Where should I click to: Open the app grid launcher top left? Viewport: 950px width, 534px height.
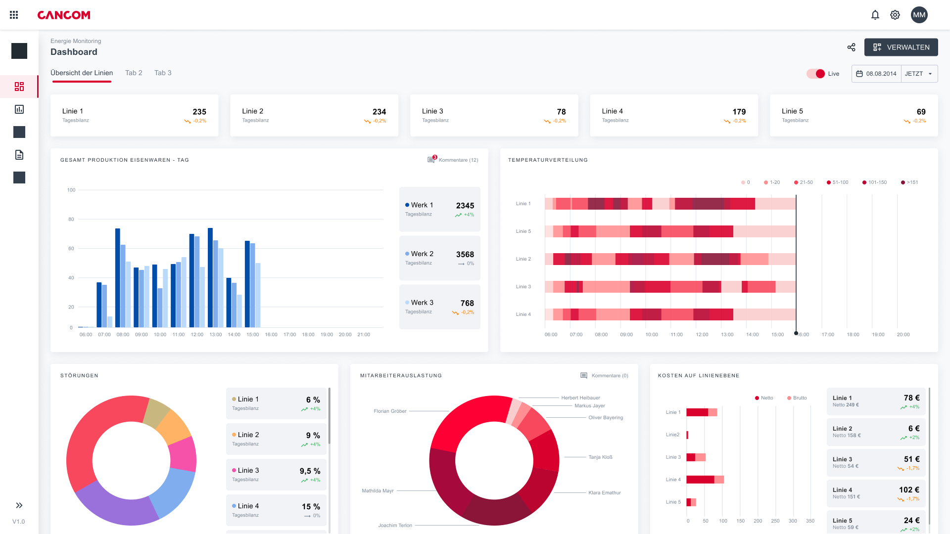[13, 14]
